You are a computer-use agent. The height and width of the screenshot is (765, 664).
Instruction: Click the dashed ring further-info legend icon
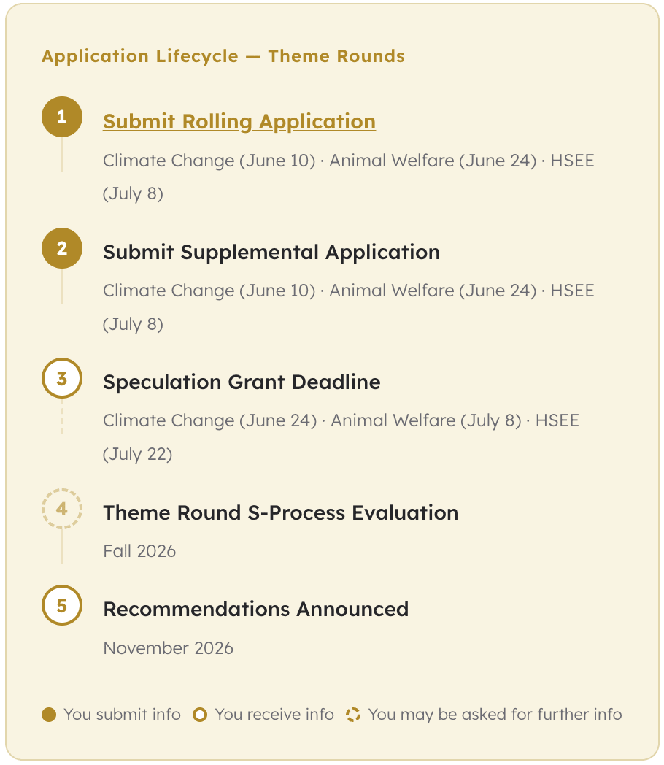click(x=353, y=715)
